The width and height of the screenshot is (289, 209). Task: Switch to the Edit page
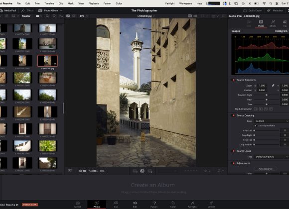click(135, 205)
